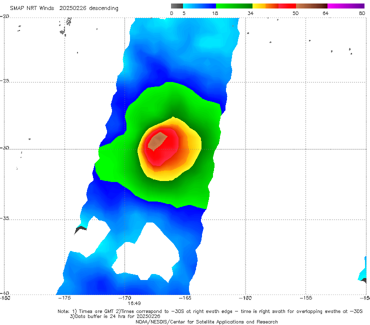
Task: Pick the gray segment of the color bar
Action: click(x=177, y=6)
